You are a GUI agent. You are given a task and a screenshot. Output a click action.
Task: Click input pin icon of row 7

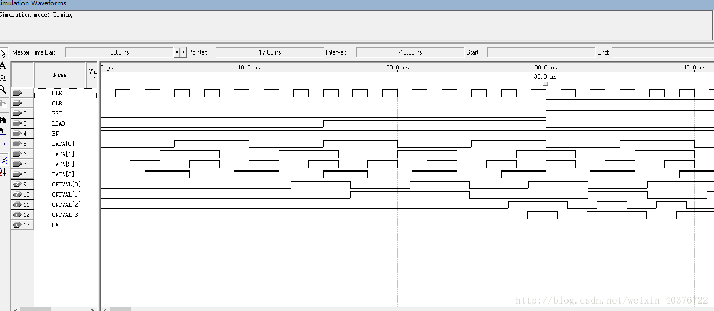[x=17, y=164]
